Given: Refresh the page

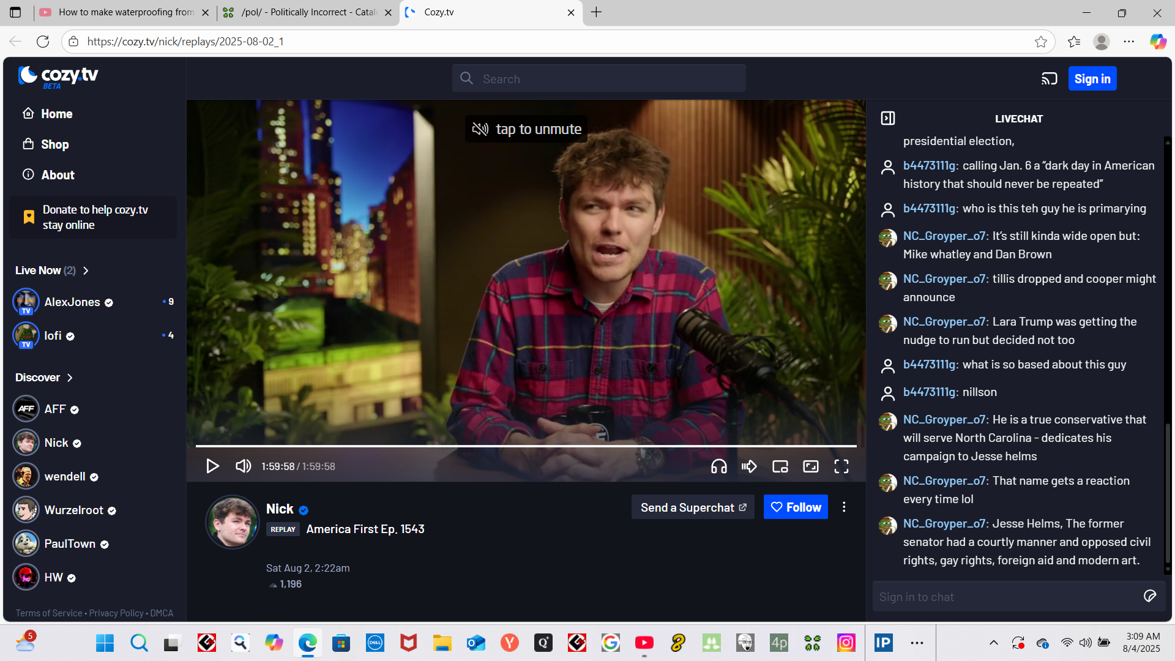Looking at the screenshot, I should (43, 42).
